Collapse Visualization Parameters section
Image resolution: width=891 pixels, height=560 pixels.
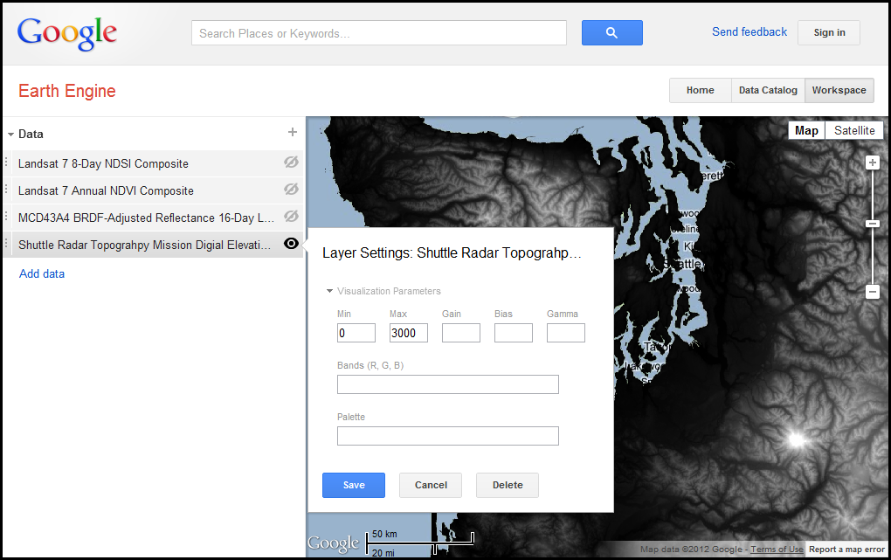pos(329,291)
